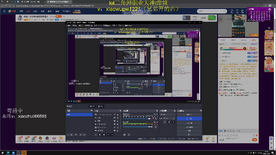The height and width of the screenshot is (155, 276).
Task: Open scene filters icon in OBS Scenes panel
Action: click(76, 135)
